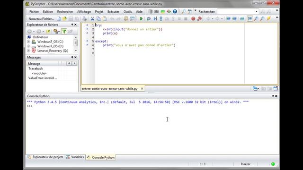Expand Windows7_OS (D:) tree node
The height and width of the screenshot is (170, 303).
[28, 46]
